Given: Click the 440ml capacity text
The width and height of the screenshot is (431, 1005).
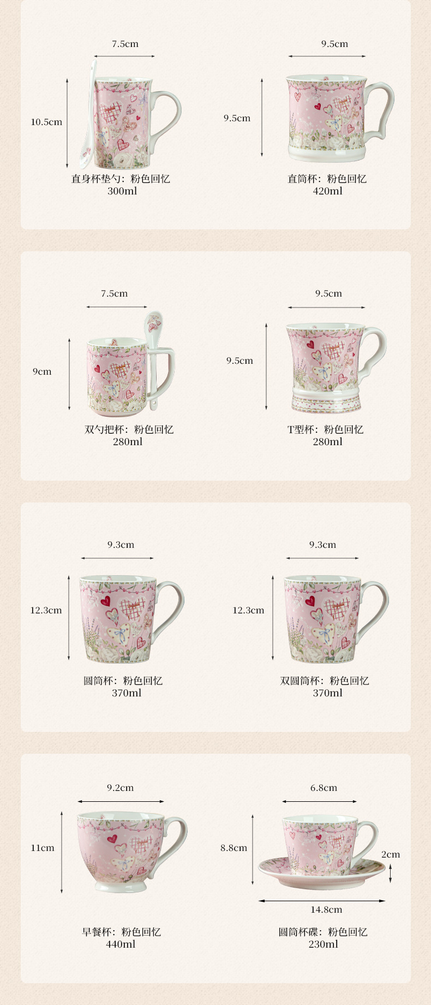Looking at the screenshot, I should (121, 944).
